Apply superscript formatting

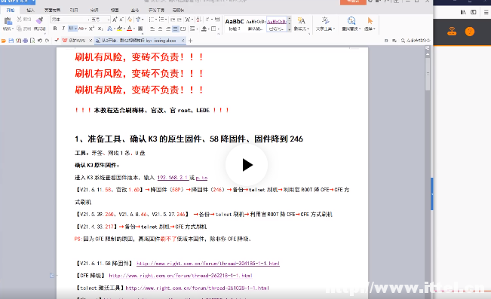(91, 29)
